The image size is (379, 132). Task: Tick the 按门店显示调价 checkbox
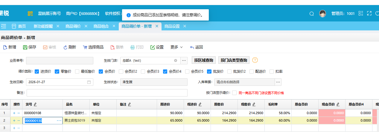pos(234,93)
